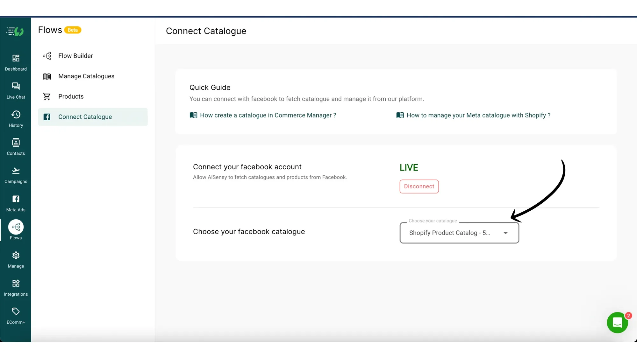The image size is (637, 358).
Task: Open the Flow Builder page
Action: [x=75, y=56]
